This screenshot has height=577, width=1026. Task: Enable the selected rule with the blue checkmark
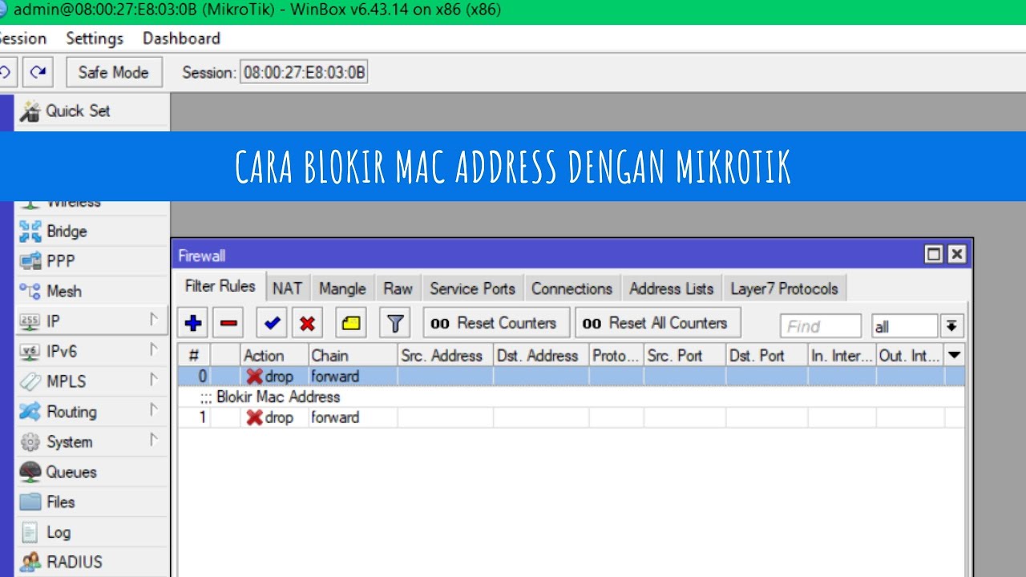[272, 324]
